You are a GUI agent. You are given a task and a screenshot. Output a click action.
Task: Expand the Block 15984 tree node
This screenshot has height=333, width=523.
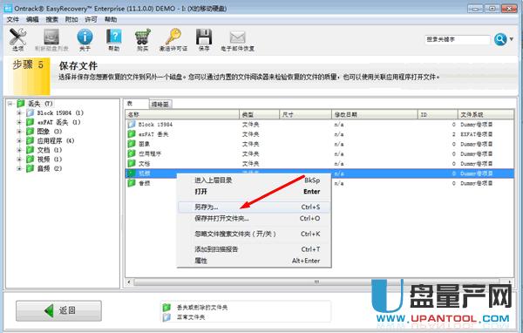[x=19, y=112]
